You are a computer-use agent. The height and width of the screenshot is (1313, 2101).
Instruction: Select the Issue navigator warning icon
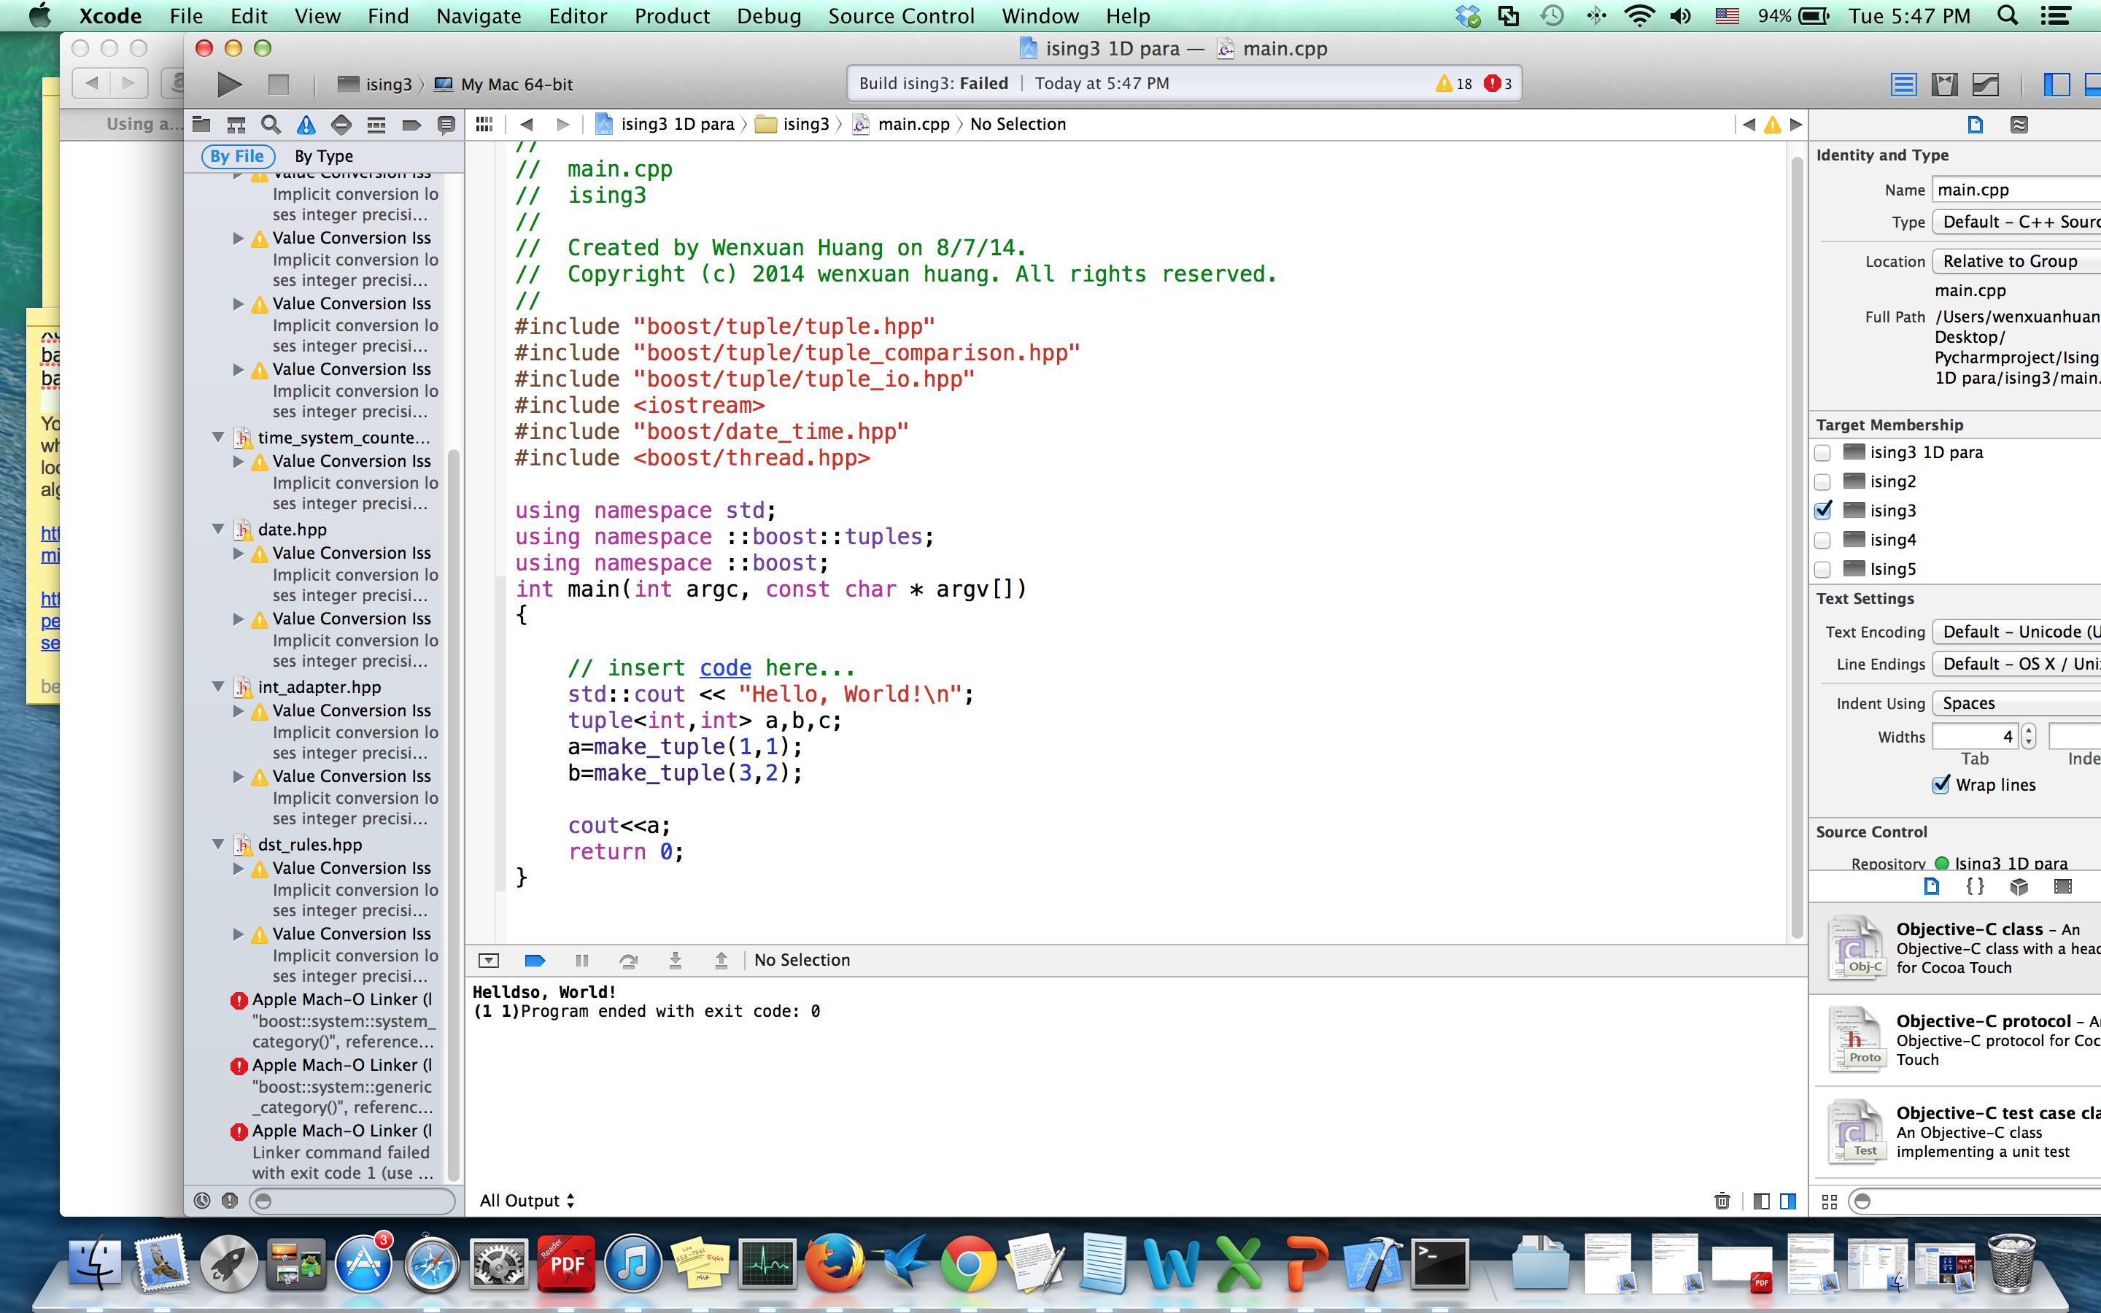coord(306,124)
